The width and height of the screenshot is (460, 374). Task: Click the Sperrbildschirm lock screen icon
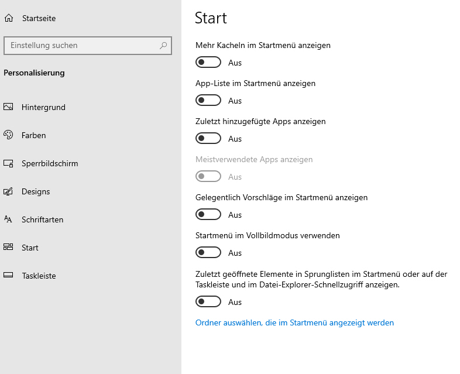tap(8, 163)
